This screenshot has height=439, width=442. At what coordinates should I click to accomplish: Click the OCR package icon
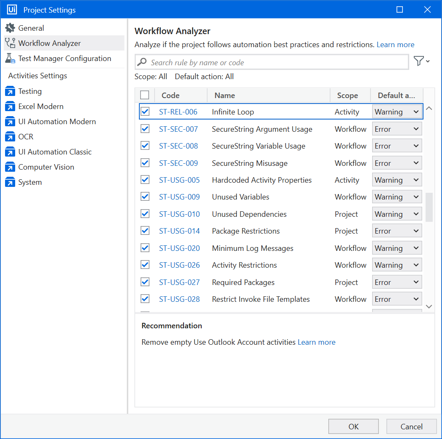coord(10,137)
